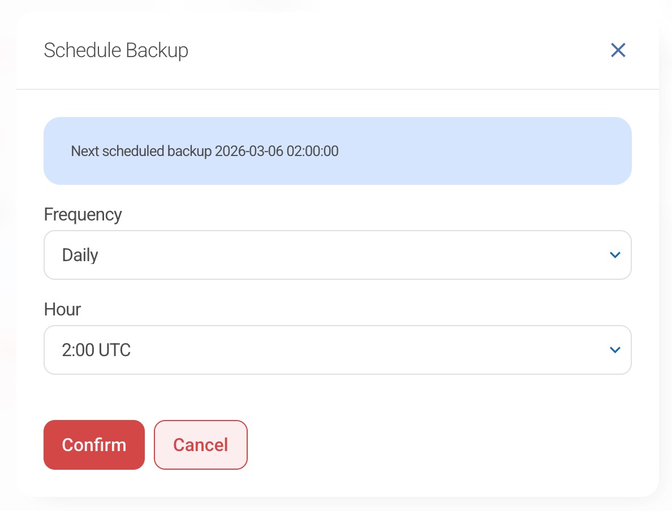Open the Hour combo box
This screenshot has height=511, width=672.
pos(337,350)
